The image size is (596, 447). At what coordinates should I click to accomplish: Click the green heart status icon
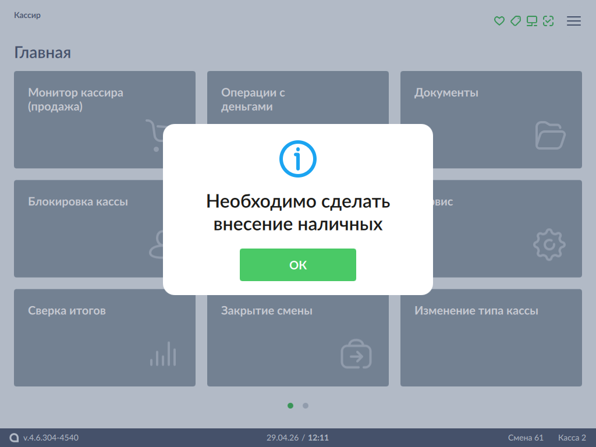(x=499, y=21)
